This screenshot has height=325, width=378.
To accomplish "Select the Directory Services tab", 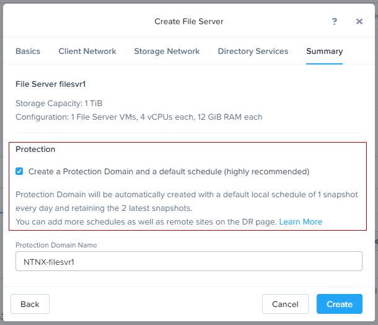I will pos(253,51).
